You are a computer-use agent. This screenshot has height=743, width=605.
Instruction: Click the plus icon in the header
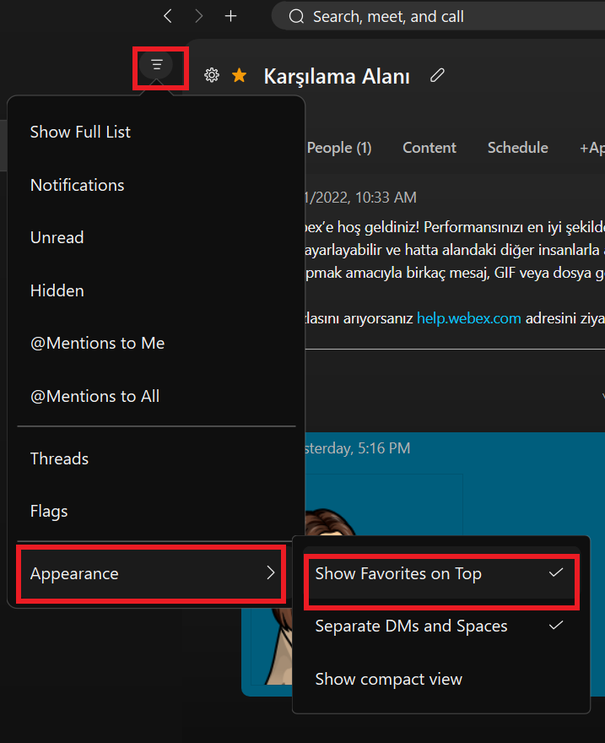(231, 16)
